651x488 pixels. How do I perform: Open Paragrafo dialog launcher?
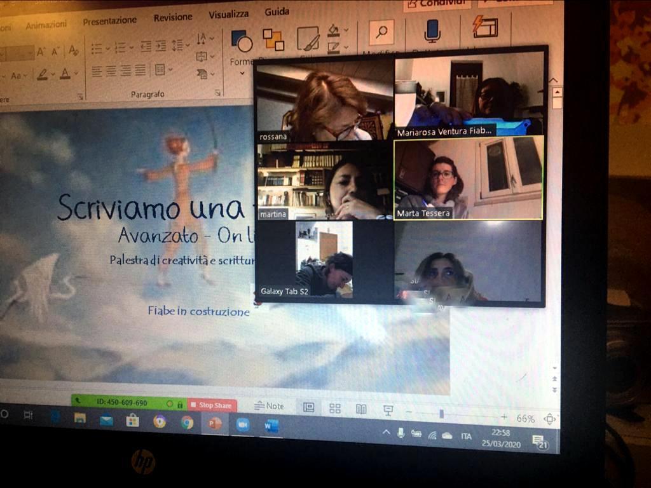[x=217, y=93]
